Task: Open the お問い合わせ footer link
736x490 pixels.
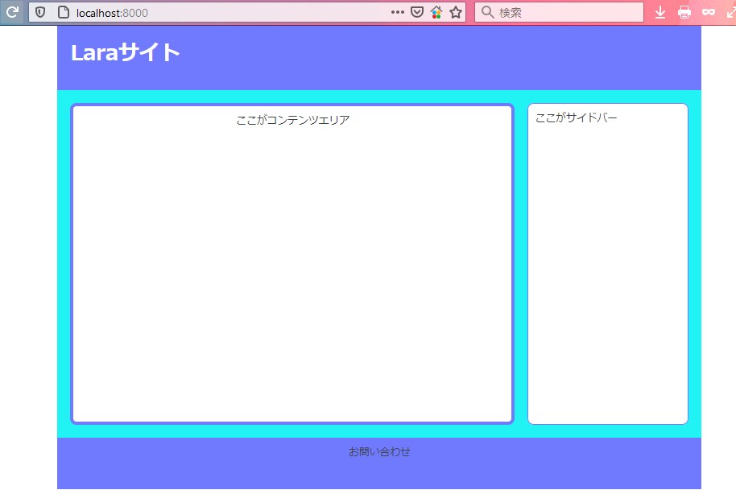Action: pyautogui.click(x=379, y=452)
